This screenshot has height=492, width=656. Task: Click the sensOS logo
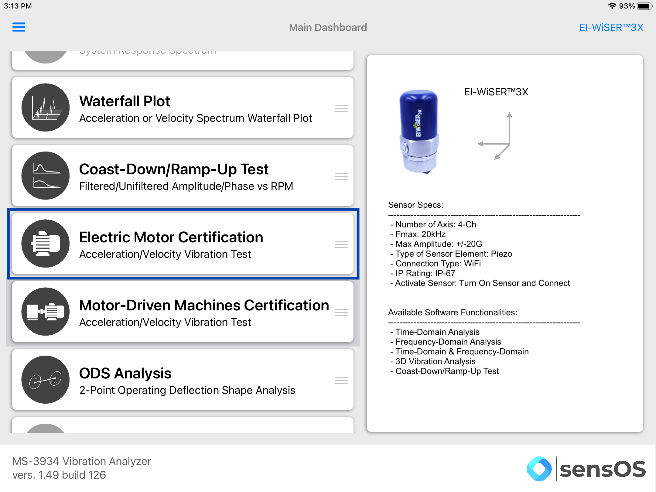tap(586, 469)
